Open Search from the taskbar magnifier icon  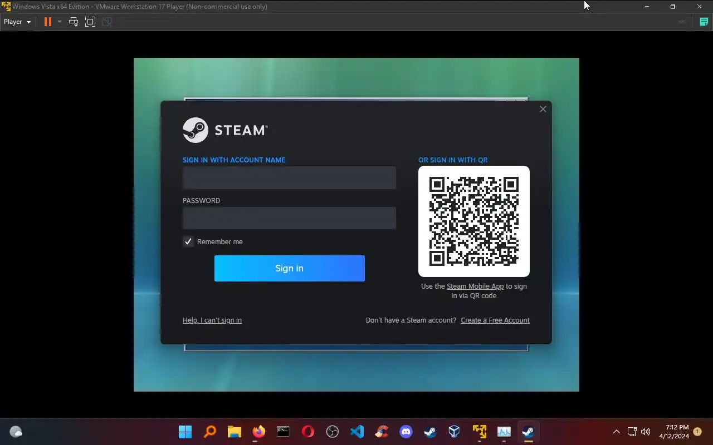209,432
